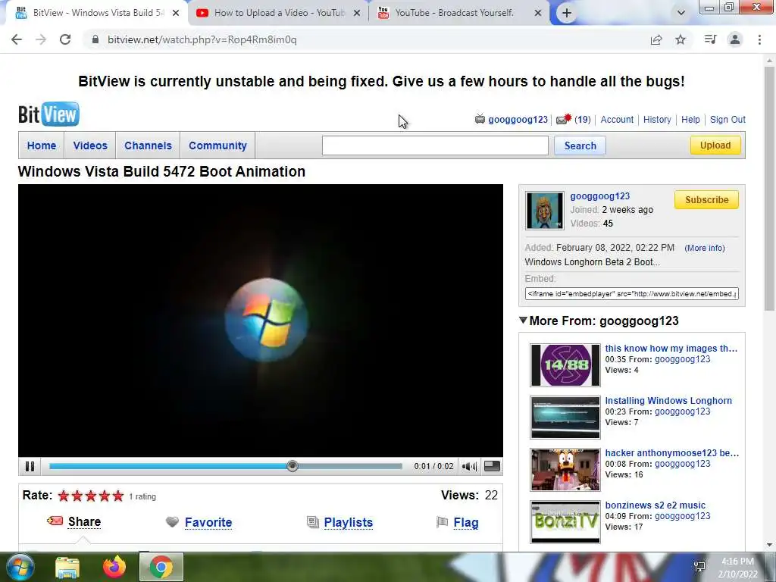Open the Community navigation item
The height and width of the screenshot is (582, 776).
217,145
